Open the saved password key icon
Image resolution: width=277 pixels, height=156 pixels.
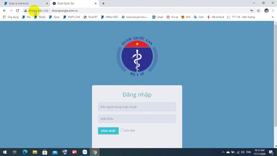(x=252, y=11)
